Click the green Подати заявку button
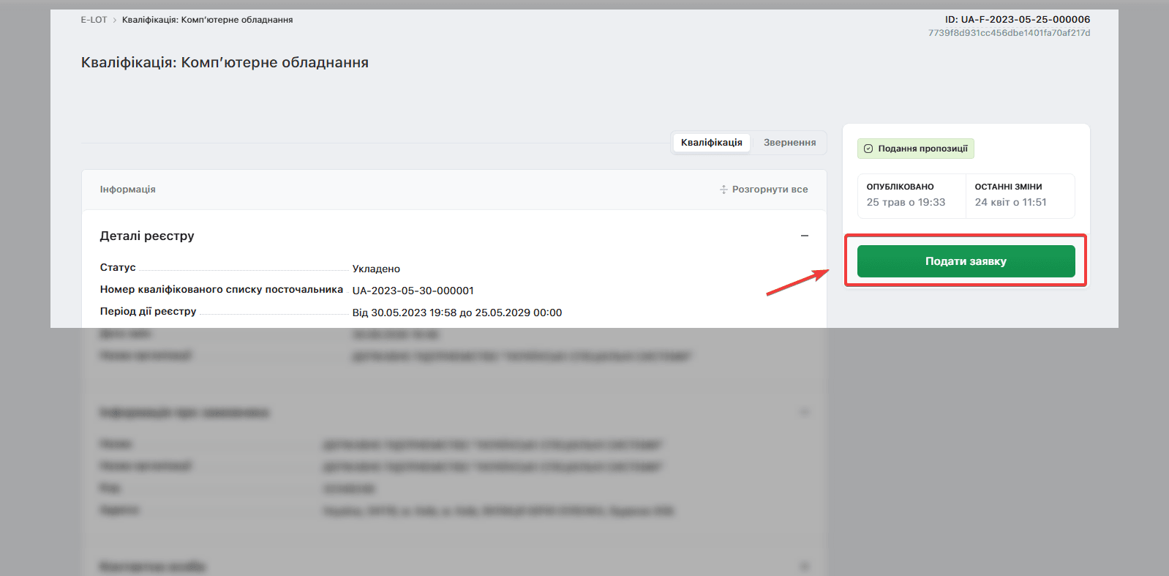 tap(966, 261)
